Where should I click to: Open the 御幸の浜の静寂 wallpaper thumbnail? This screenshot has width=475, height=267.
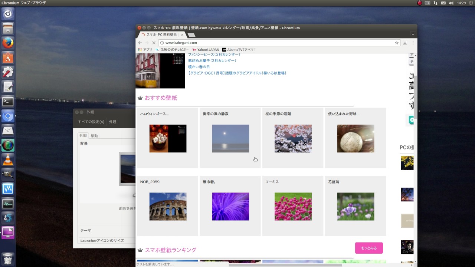(x=230, y=138)
